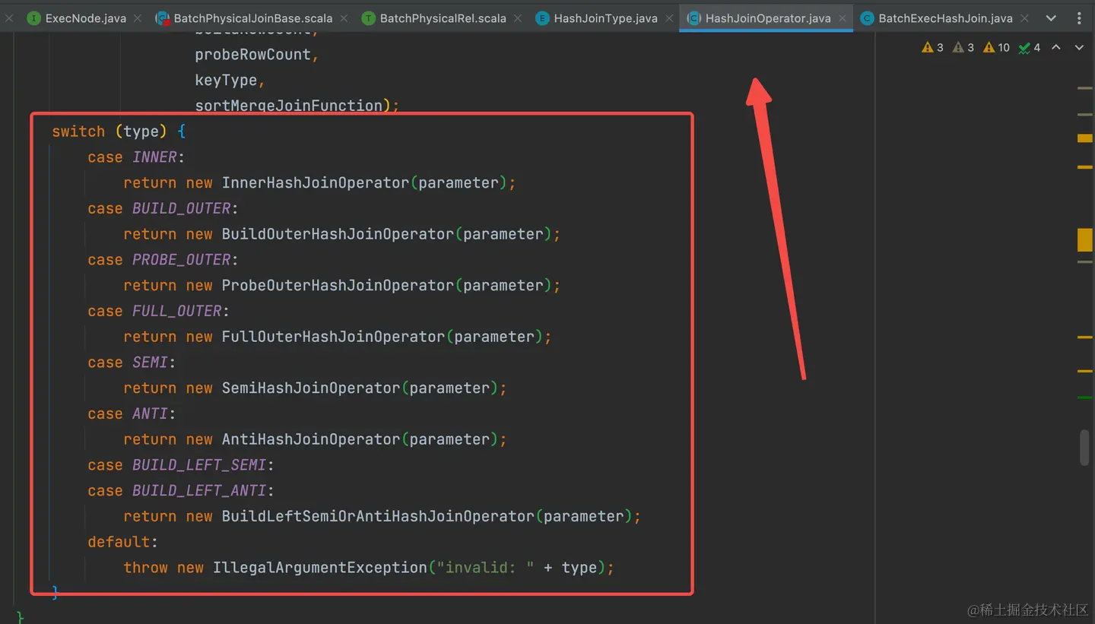The width and height of the screenshot is (1095, 624).
Task: Click the weak warning indicator showing 3
Action: (x=963, y=47)
